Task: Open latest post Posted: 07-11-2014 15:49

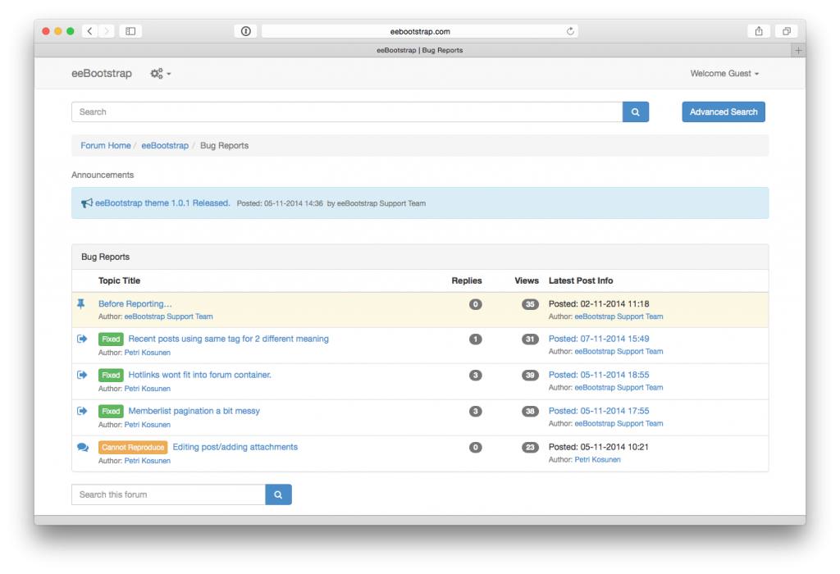Action: pos(598,339)
